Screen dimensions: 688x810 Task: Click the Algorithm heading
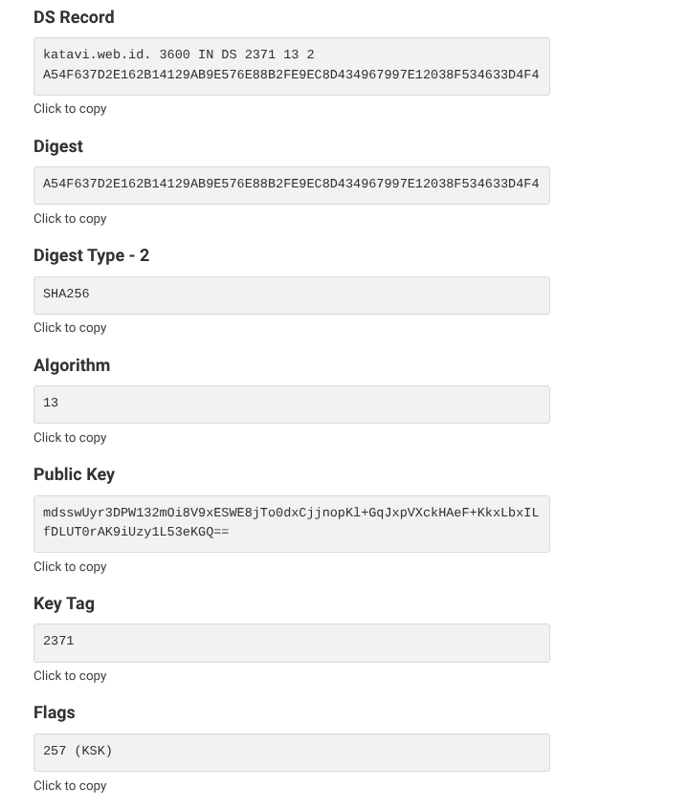coord(72,364)
